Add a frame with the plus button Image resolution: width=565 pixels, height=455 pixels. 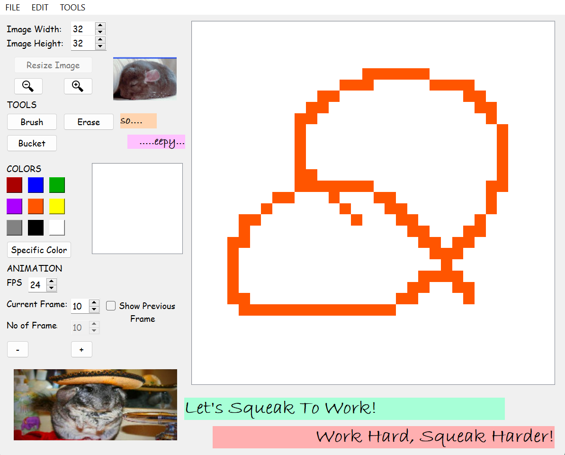(81, 349)
